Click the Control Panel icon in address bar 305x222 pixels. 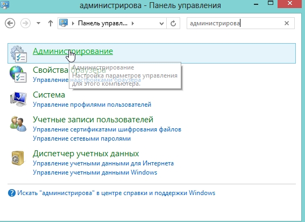coord(63,23)
